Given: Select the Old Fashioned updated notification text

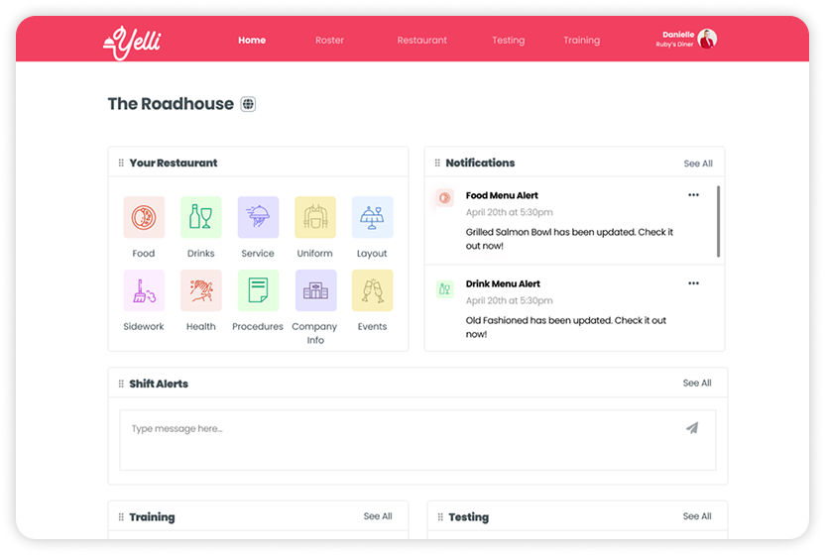Looking at the screenshot, I should [x=566, y=327].
